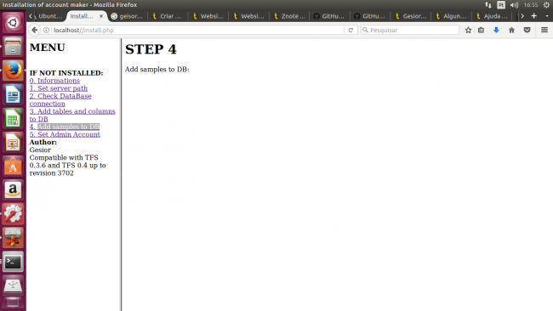The width and height of the screenshot is (553, 311).
Task: Click Author: label text
Action: point(43,142)
